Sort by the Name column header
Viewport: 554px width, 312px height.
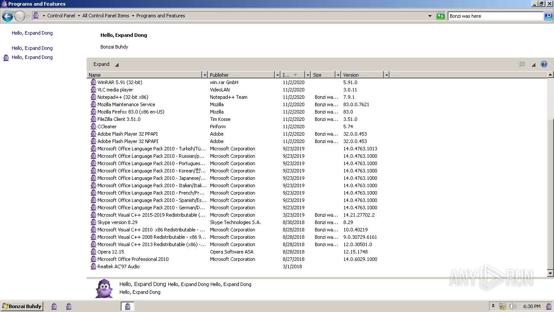[145, 75]
